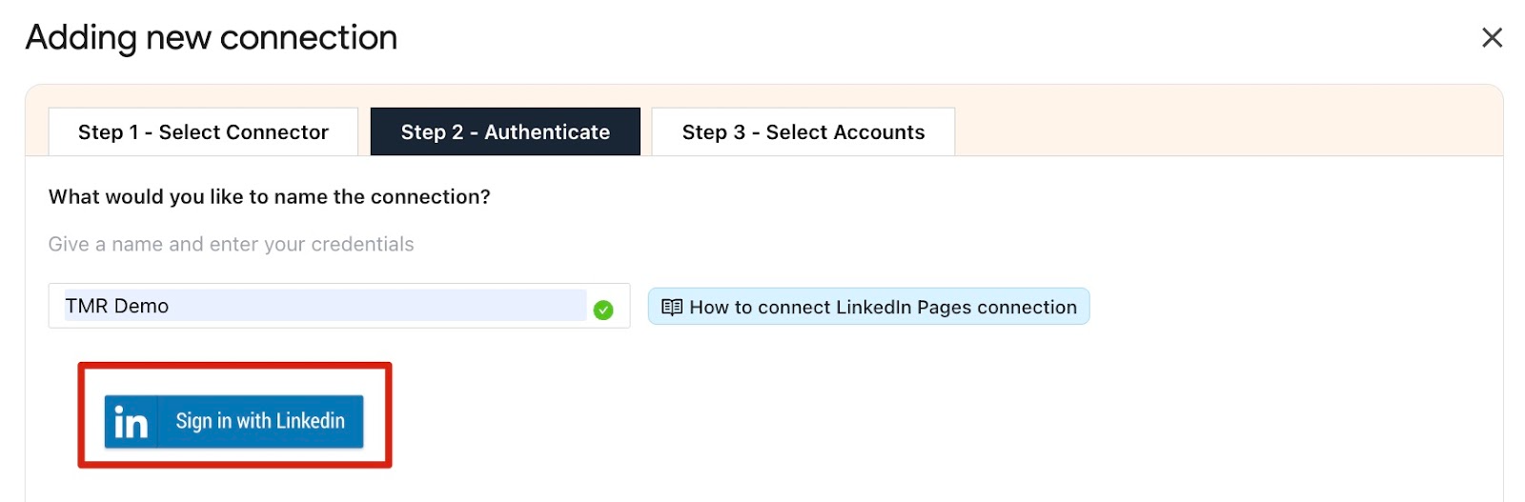Click the green validation checkmark icon
Viewport: 1525px width, 502px height.
603,310
